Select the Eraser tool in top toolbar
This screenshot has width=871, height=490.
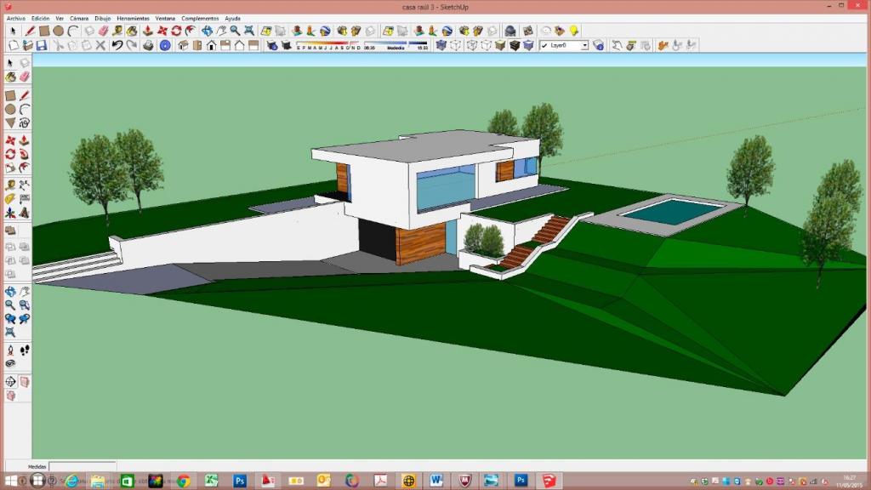[x=104, y=31]
